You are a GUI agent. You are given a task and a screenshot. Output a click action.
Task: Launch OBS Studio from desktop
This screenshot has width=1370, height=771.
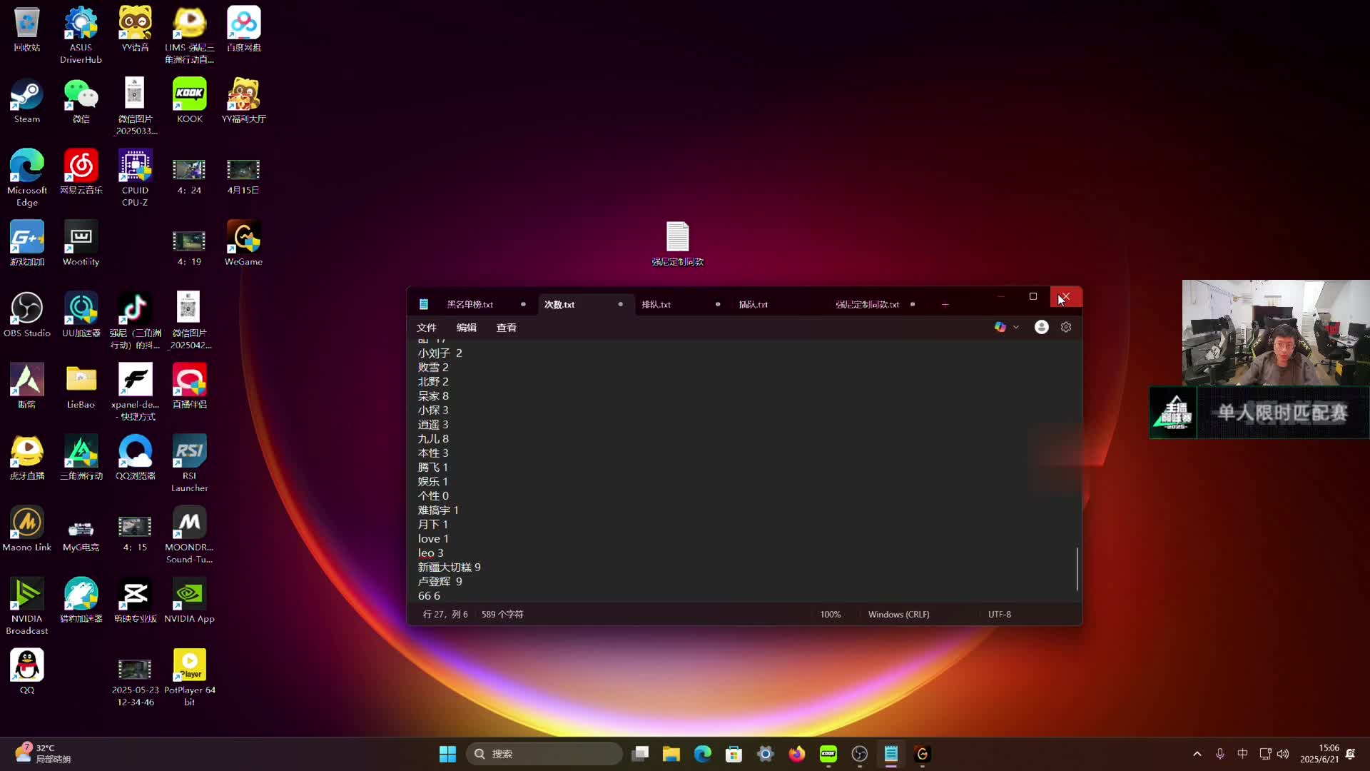27,315
